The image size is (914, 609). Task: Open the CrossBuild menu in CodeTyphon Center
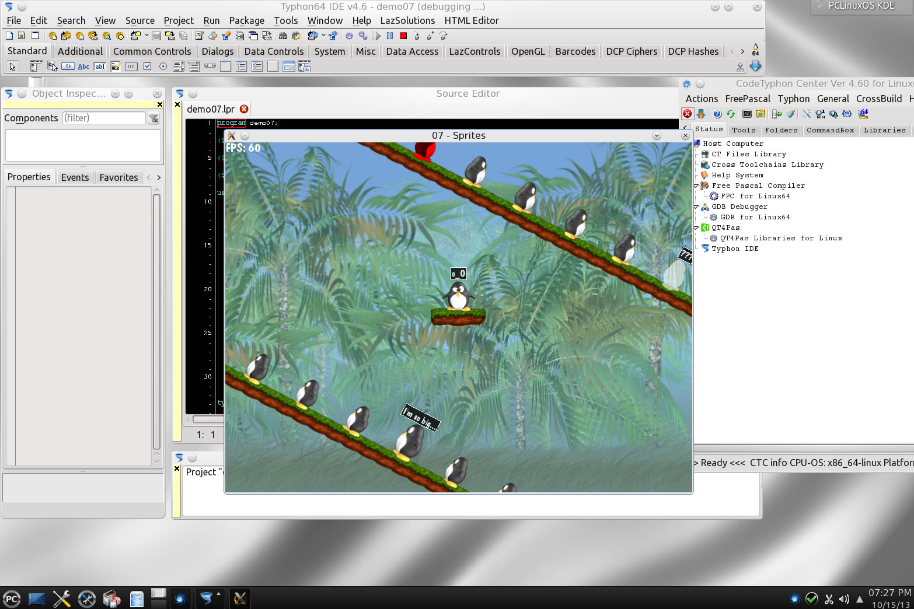(x=879, y=99)
